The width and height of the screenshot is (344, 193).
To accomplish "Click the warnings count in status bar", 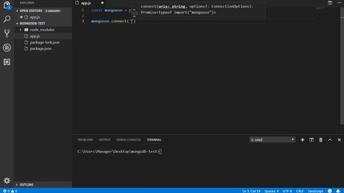I will [15, 191].
